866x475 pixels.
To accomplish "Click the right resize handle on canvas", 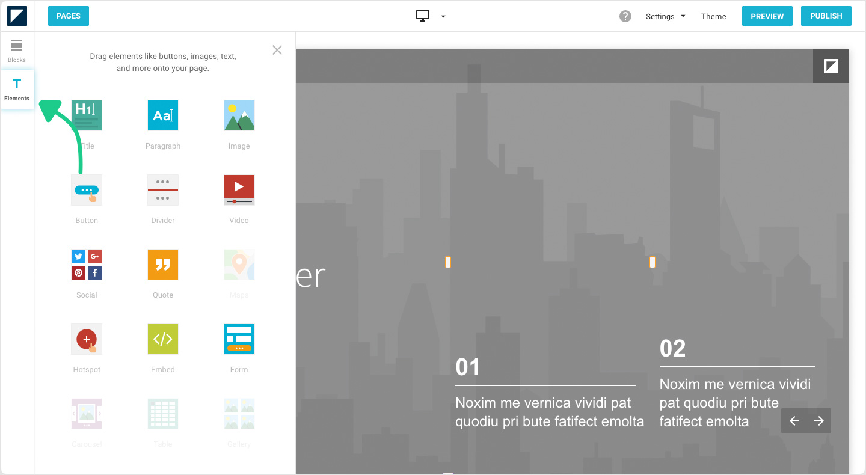I will click(653, 262).
